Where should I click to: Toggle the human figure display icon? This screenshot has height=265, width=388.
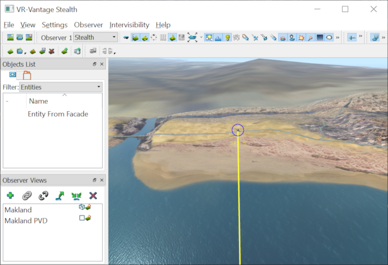tap(292, 38)
